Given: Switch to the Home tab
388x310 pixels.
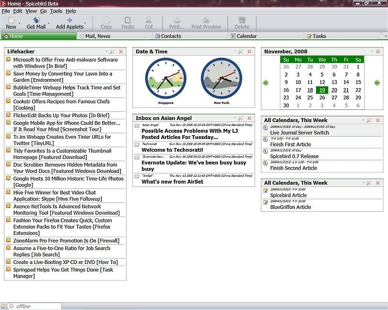Looking at the screenshot, I should coord(39,36).
